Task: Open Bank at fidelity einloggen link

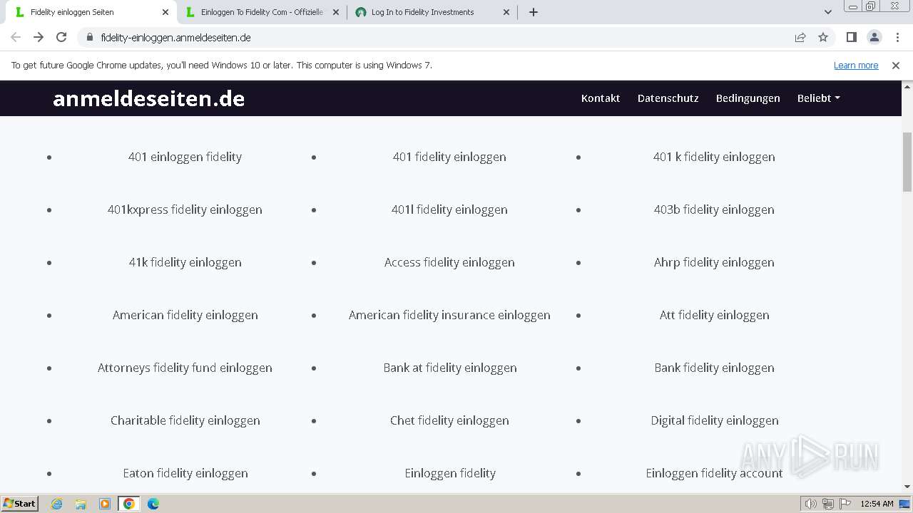Action: [449, 368]
